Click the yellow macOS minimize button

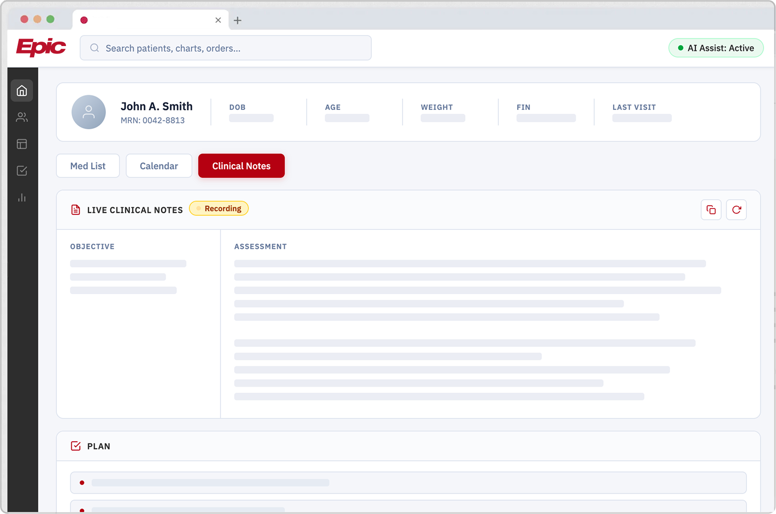tap(37, 19)
